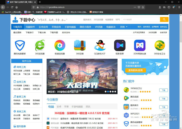Viewport: 182px width, 129px height.
Task: Click the 网络工具 category heading
Action: pyautogui.click(x=19, y=67)
